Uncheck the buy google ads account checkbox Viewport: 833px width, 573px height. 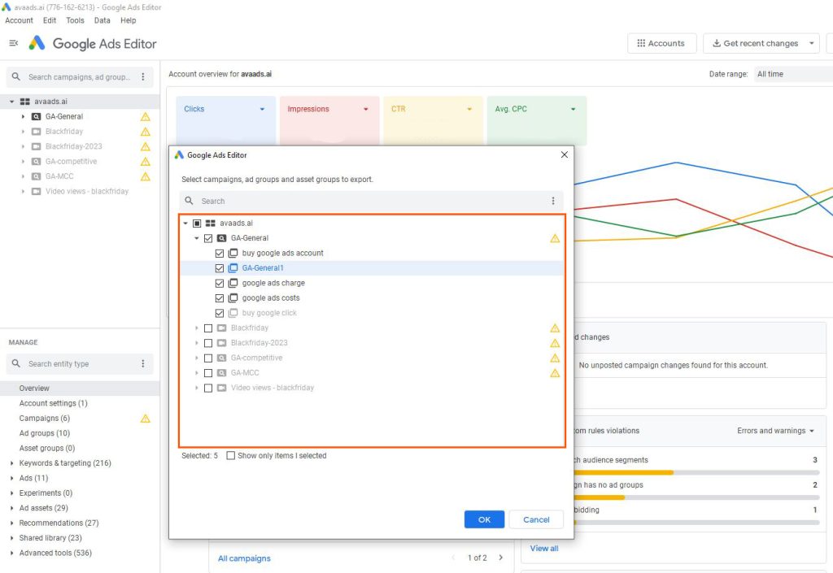click(x=220, y=253)
